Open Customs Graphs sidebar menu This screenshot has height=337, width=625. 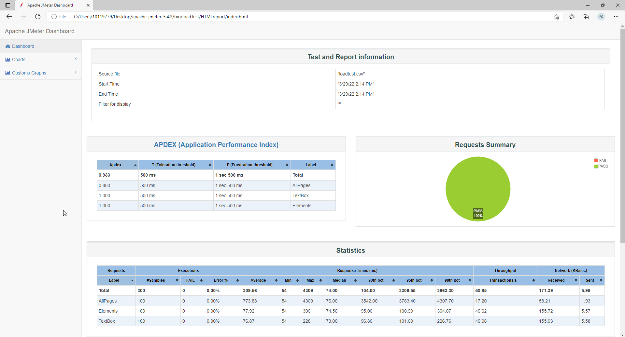[41, 73]
